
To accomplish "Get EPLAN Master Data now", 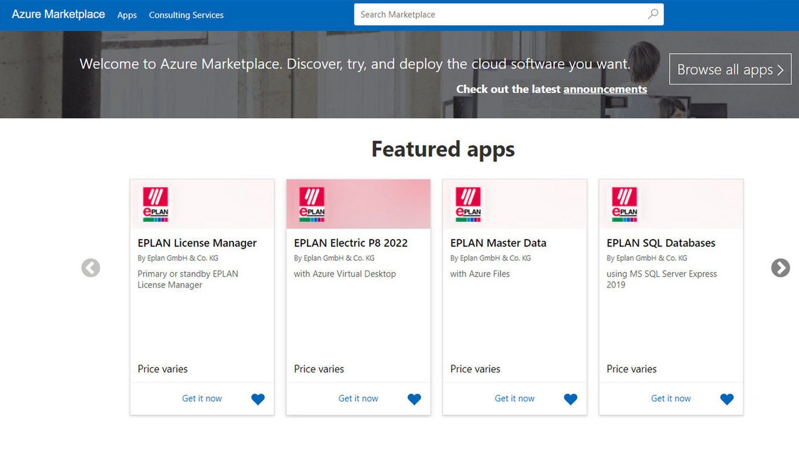I will 514,398.
